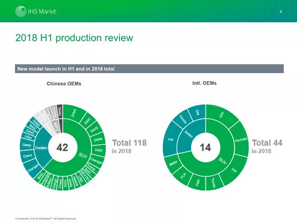
Task: Select the SUV inner ring in Intl. OEMs chart
Action: [x=222, y=160]
